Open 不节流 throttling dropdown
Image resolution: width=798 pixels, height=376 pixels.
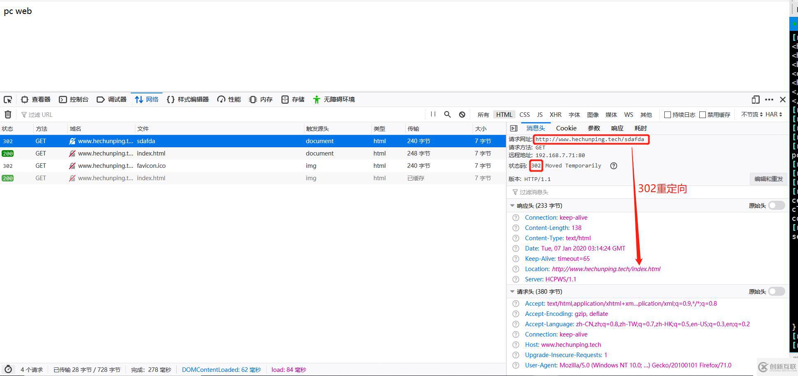click(x=752, y=114)
